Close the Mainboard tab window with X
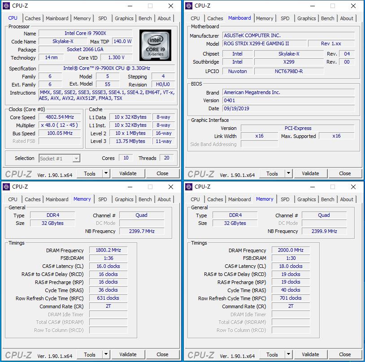This screenshot has width=365, height=362. tap(353, 6)
